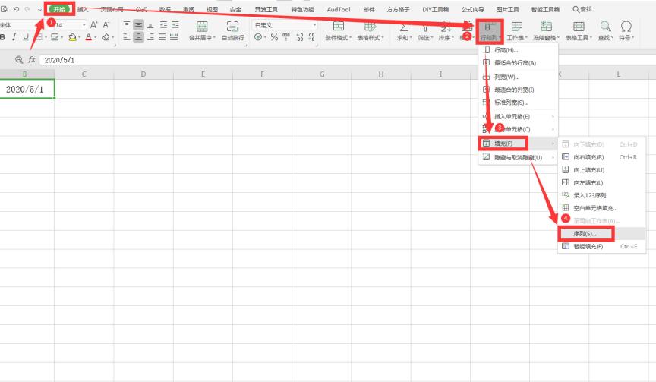Open the 填充(F) submenu entry
The width and height of the screenshot is (656, 382).
tap(519, 144)
